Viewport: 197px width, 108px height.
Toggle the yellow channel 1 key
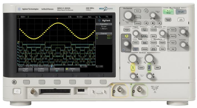(x=133, y=68)
